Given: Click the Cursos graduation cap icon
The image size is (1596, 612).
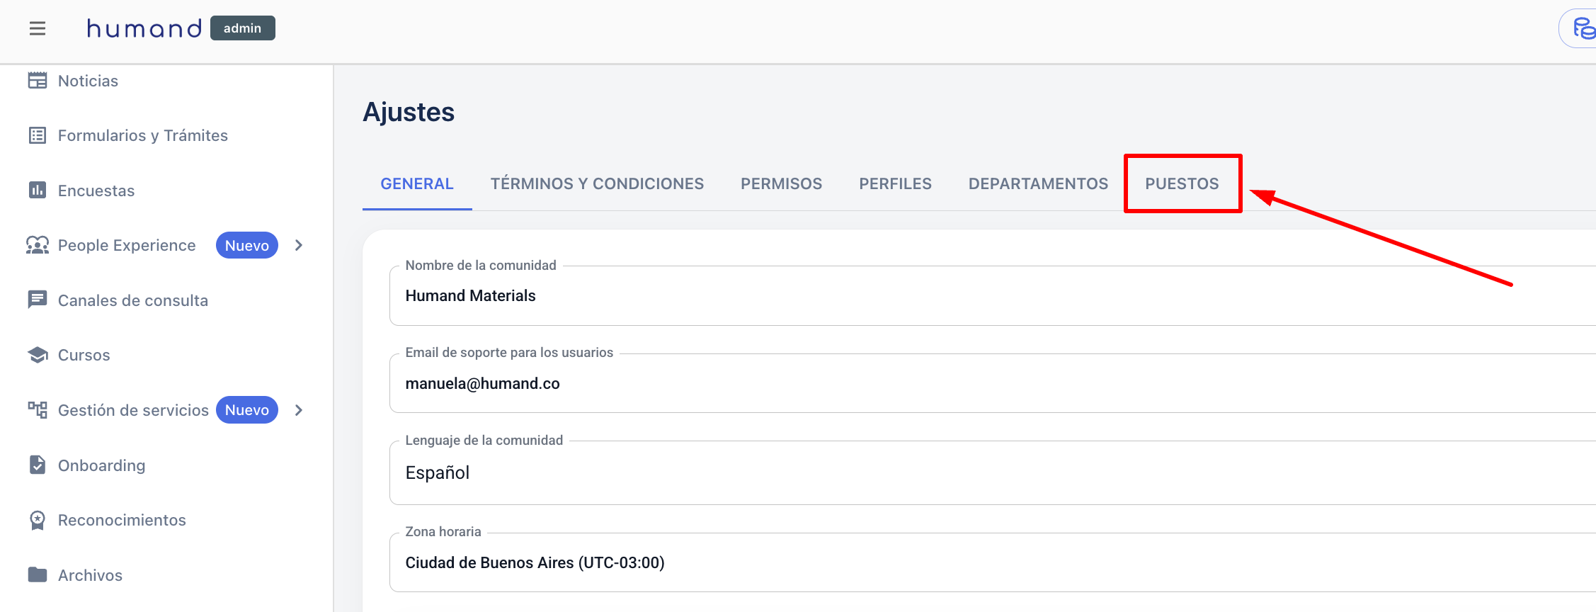Looking at the screenshot, I should (38, 355).
